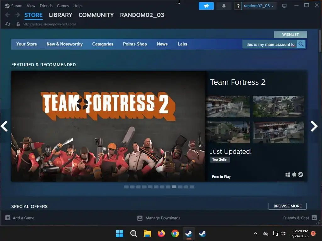Open Firefox from the taskbar
This screenshot has width=322, height=241.
pos(161,233)
